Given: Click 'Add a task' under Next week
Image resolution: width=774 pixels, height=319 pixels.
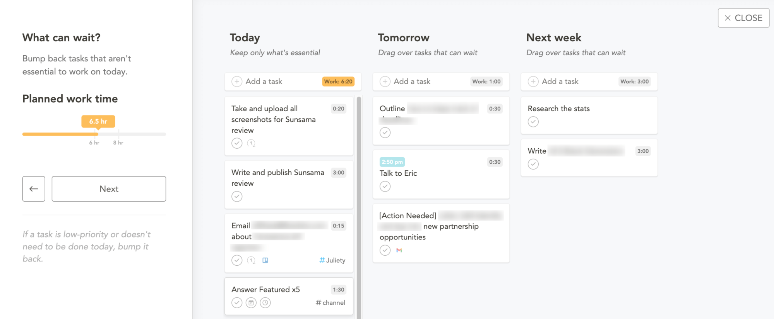Looking at the screenshot, I should [x=560, y=81].
